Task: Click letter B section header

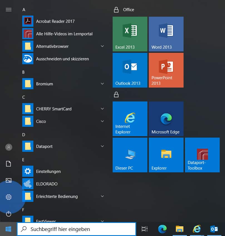Action: (x=23, y=72)
